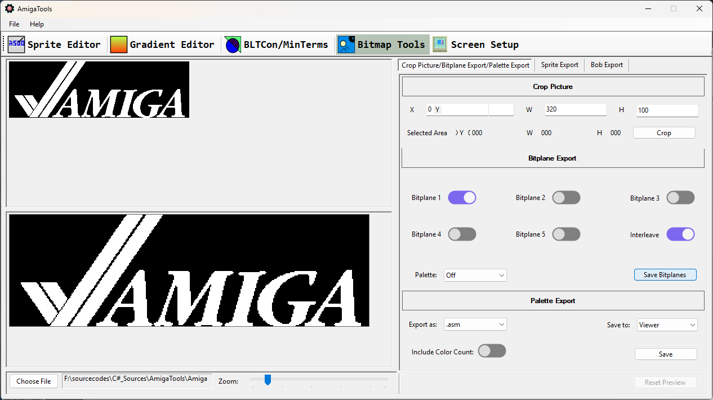This screenshot has height=400, width=713.
Task: Click the Selected Area label
Action: tap(427, 133)
